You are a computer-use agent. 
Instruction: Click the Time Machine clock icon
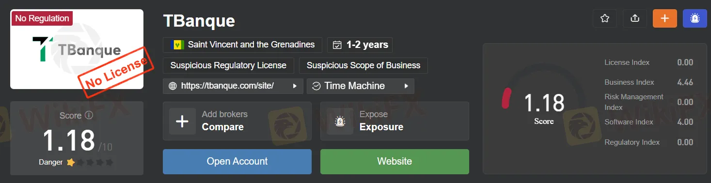316,86
